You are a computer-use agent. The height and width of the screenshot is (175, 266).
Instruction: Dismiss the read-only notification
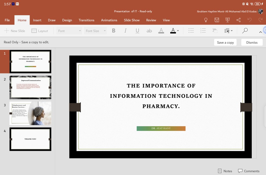coord(252,42)
